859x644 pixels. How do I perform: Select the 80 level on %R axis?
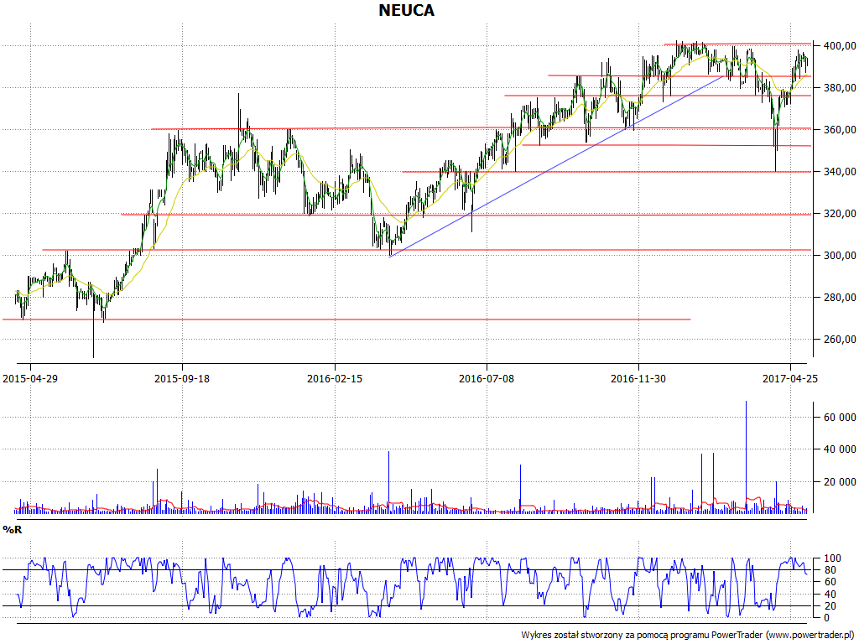tap(829, 570)
